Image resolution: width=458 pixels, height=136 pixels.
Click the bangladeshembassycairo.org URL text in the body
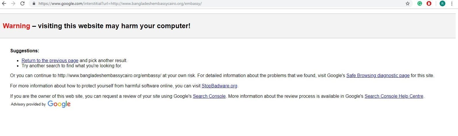109,76
